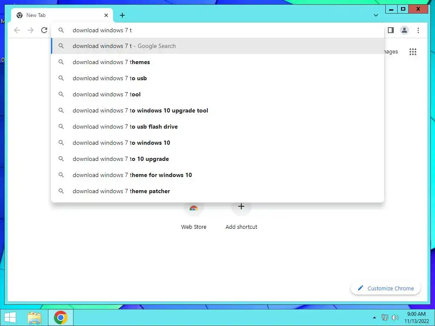The width and height of the screenshot is (435, 326).
Task: Click magnifier icon beside 'themes' suggestion
Action: pyautogui.click(x=61, y=62)
